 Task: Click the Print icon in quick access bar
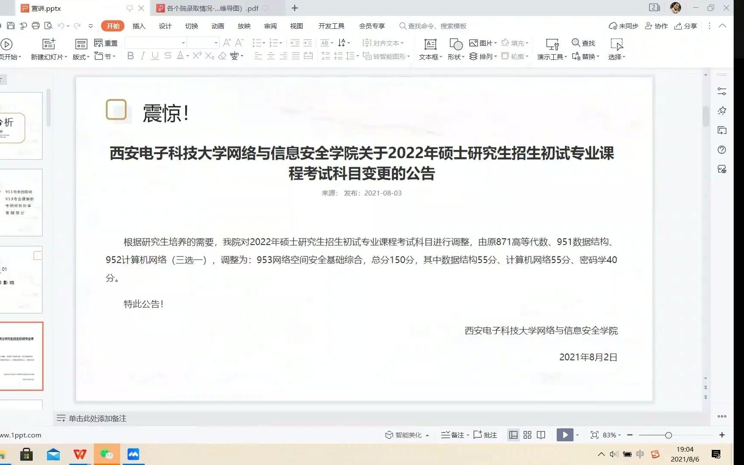tap(36, 26)
